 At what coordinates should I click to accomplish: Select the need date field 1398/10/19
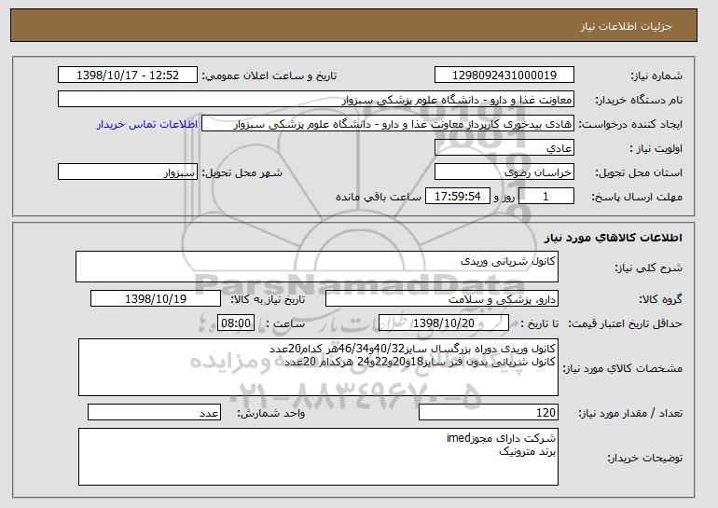156,299
